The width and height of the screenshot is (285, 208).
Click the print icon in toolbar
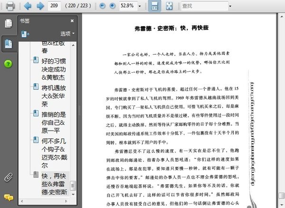coord(10,6)
